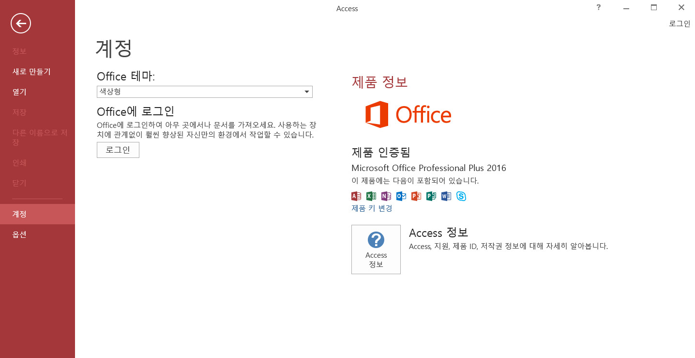
Task: Click the OneNote icon in product list
Action: (386, 196)
